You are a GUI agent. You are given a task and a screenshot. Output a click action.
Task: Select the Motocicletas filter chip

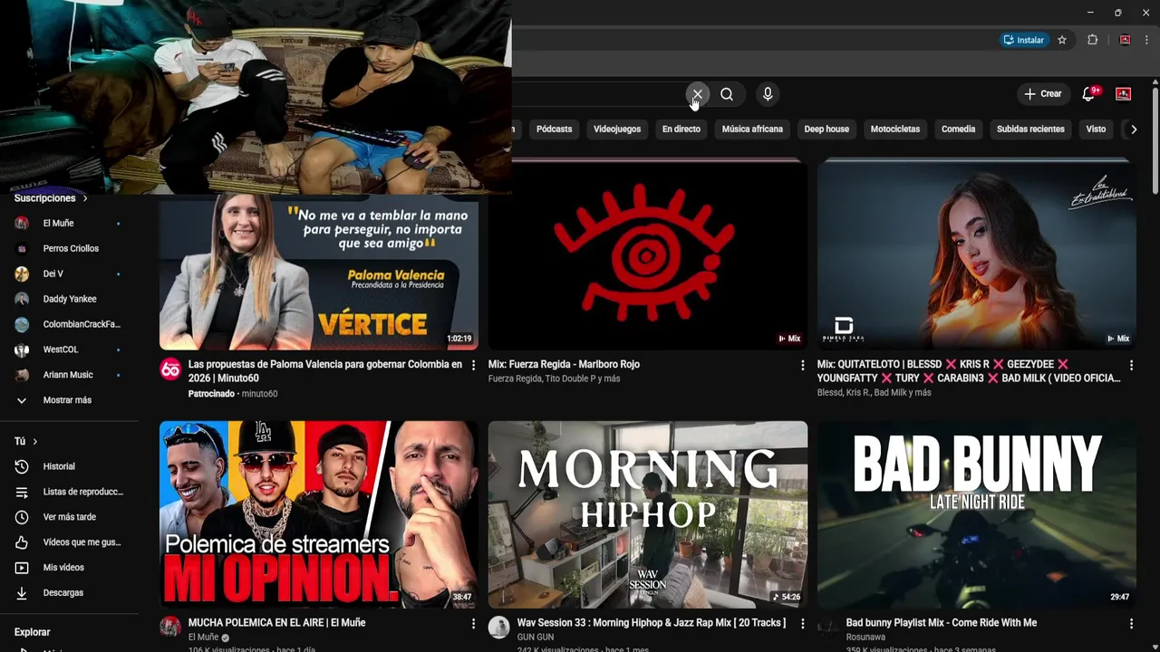coord(895,129)
